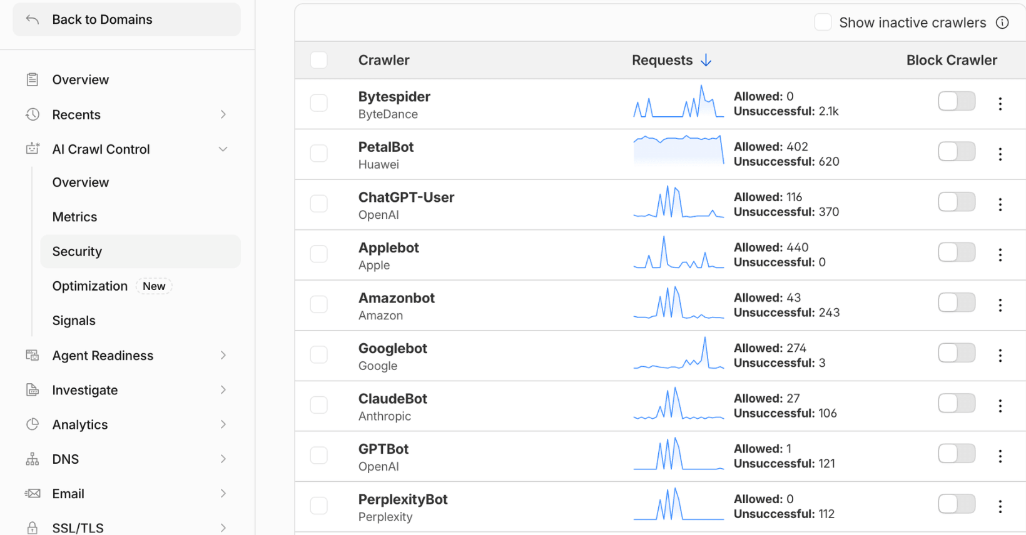Toggle Block Crawler switch for ChatGPT-User

[x=957, y=202]
